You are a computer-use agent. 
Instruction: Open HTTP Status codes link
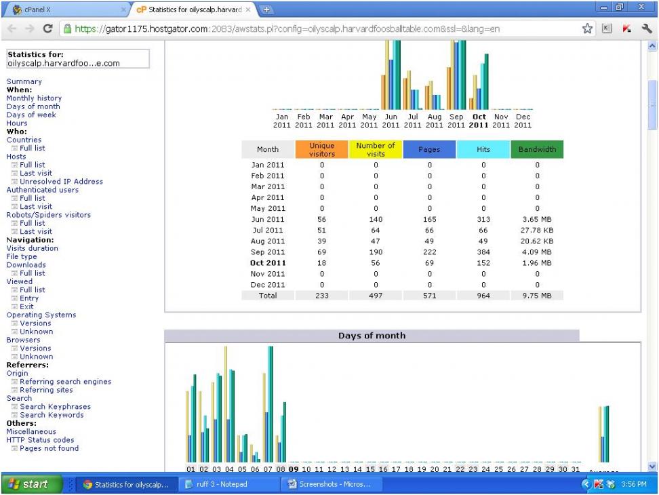click(x=41, y=440)
